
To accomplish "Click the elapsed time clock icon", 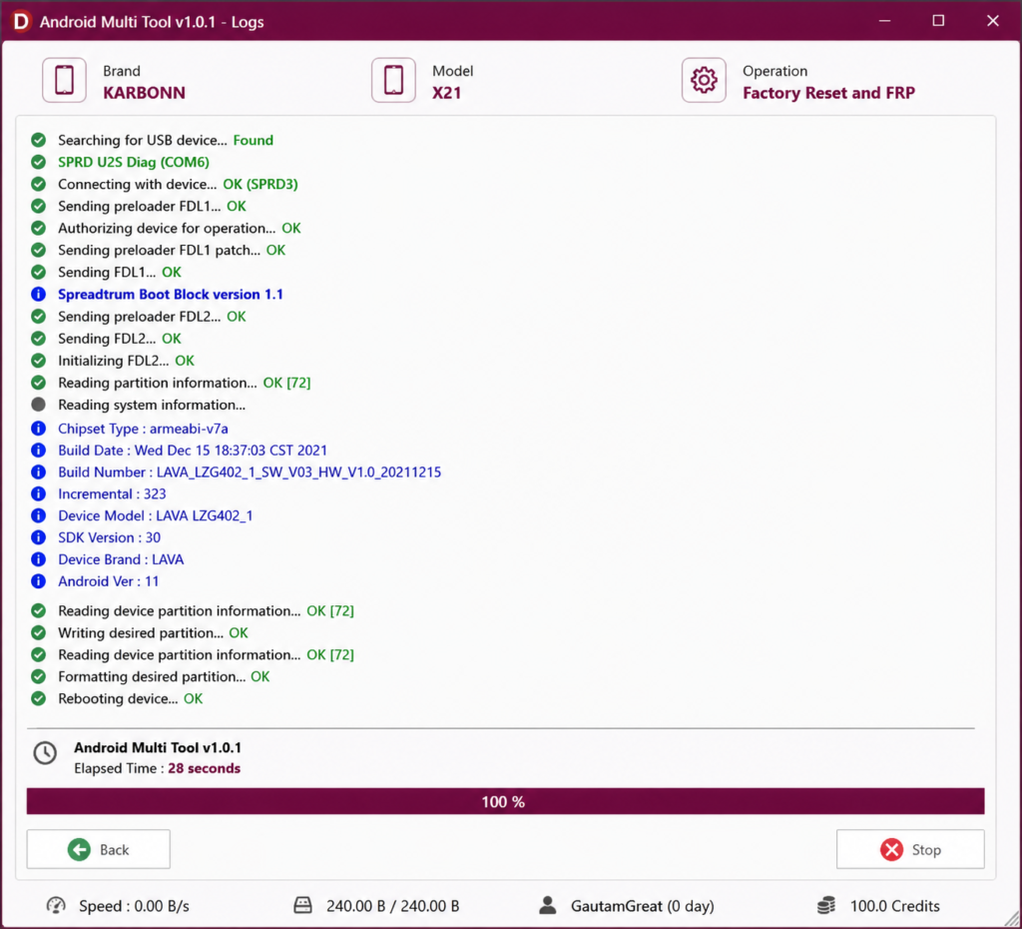I will tap(45, 753).
